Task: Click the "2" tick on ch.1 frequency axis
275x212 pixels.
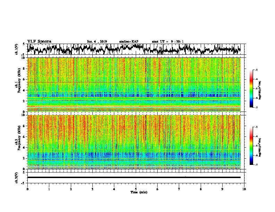Action: (24, 101)
